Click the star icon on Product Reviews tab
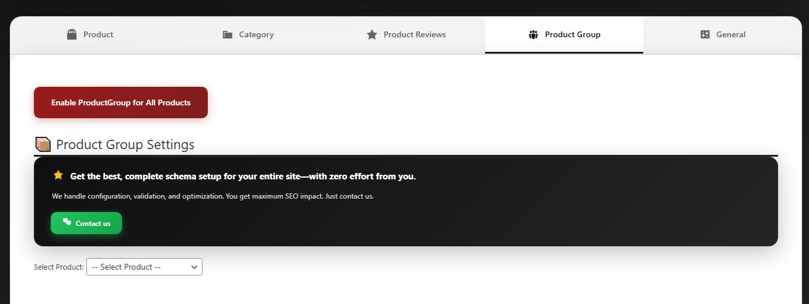 click(372, 34)
